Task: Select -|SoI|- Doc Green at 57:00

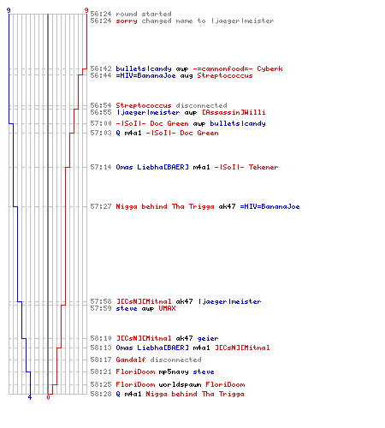Action: pyautogui.click(x=152, y=123)
